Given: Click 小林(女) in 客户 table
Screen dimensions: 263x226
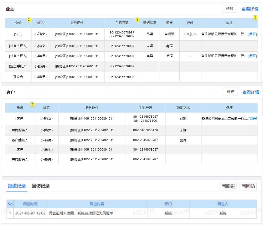Looking at the screenshot, I should (46, 130).
